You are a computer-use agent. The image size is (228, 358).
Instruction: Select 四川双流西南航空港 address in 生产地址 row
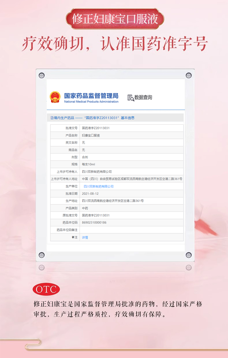tap(113, 201)
